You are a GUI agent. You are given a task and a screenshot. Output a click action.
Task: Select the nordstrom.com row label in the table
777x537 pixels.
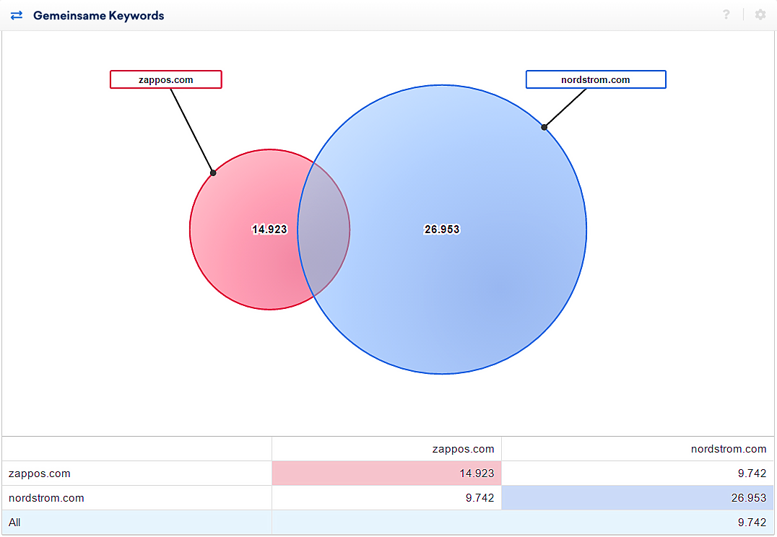(x=46, y=498)
